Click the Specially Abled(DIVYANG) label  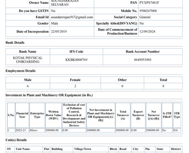tap(116, 23)
